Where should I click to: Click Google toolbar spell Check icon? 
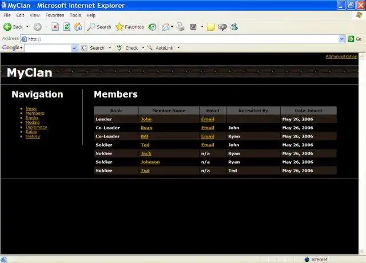point(120,48)
